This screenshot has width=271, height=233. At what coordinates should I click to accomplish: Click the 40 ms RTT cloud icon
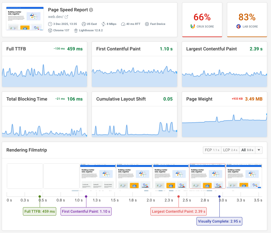coord(123,24)
